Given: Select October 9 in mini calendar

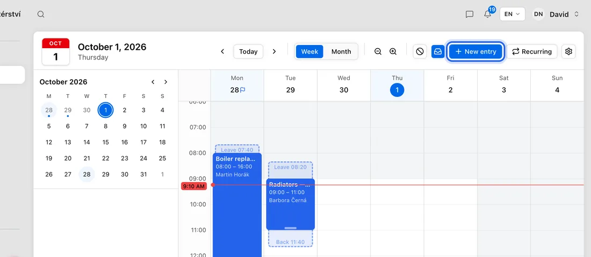Looking at the screenshot, I should [x=125, y=126].
